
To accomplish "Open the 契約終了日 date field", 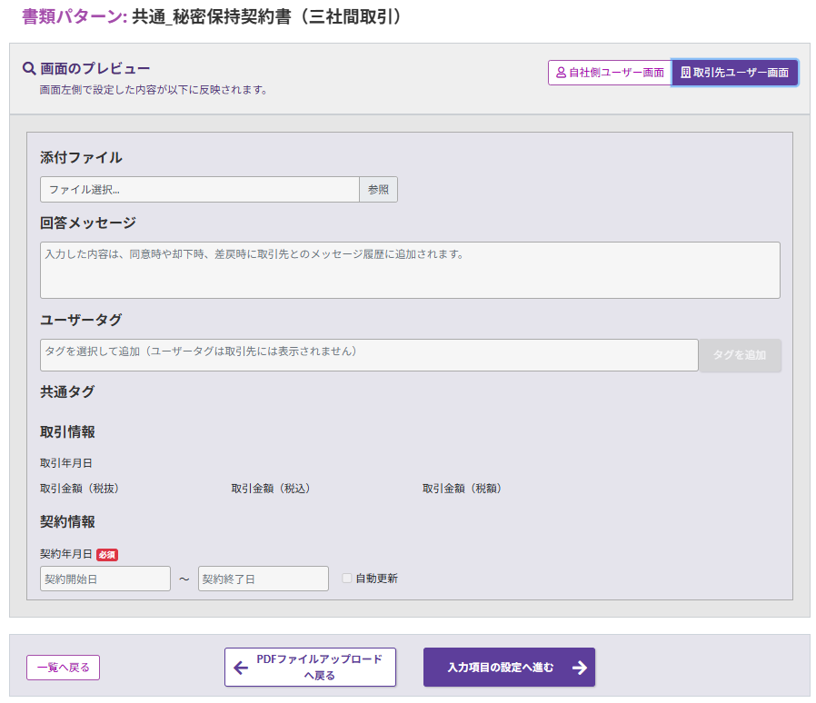I will 264,579.
